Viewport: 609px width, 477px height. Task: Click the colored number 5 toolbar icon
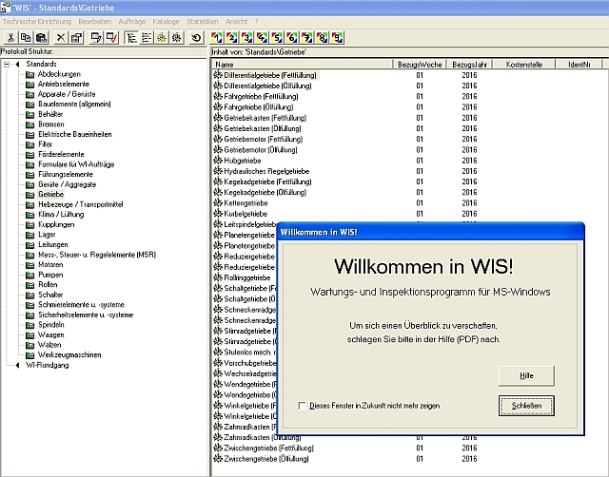click(277, 38)
